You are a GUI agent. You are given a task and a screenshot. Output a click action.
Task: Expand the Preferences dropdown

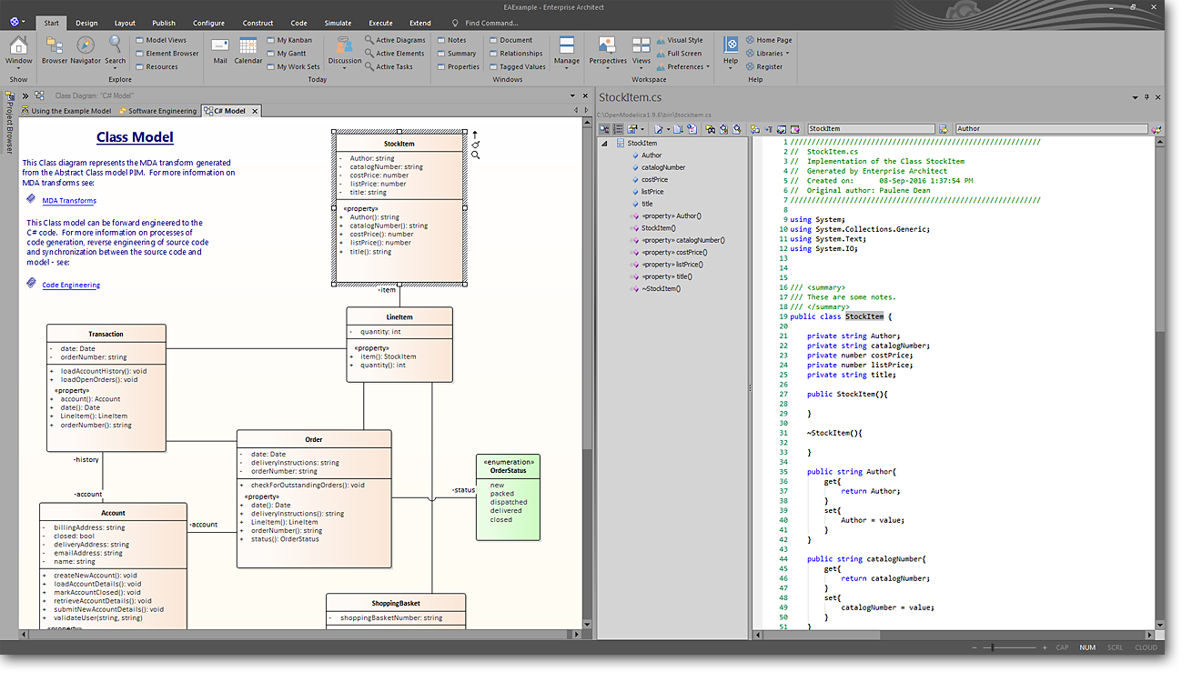pos(684,66)
